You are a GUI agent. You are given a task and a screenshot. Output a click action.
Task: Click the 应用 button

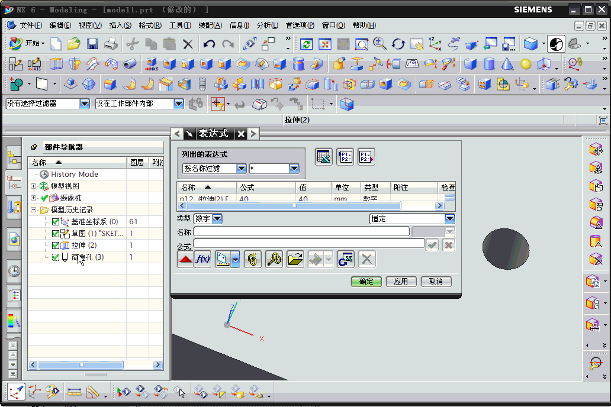(x=401, y=282)
